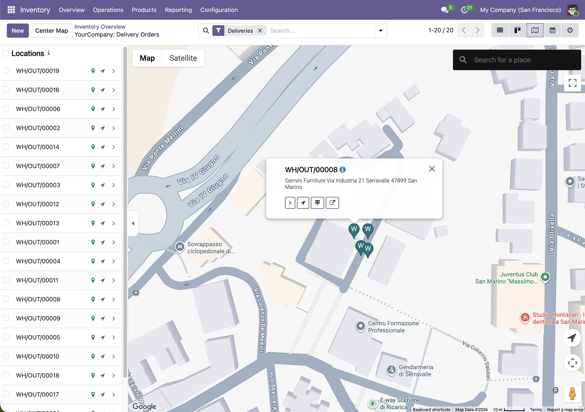Click the map my-location arrow button
This screenshot has height=412, width=585.
(x=572, y=338)
